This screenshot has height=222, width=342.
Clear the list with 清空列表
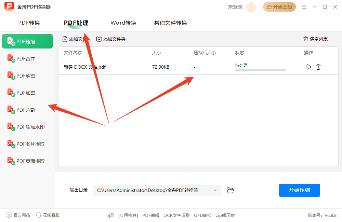(315, 39)
